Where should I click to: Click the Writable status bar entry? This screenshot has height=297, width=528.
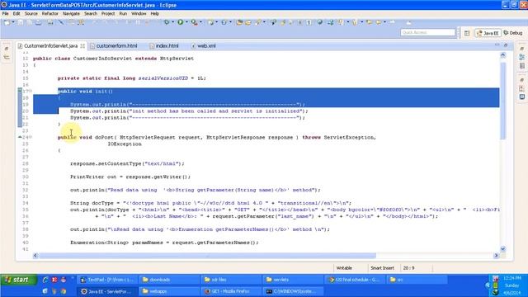coord(344,268)
